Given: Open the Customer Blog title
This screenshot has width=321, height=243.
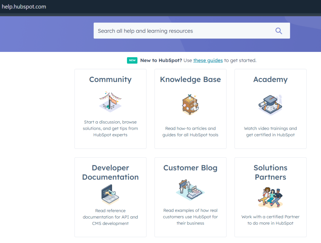Looking at the screenshot, I should [x=190, y=168].
